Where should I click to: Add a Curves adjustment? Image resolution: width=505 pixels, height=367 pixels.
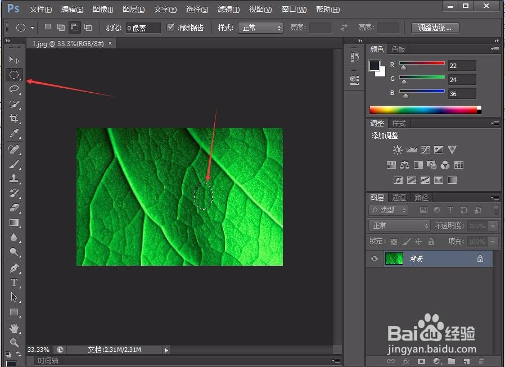(425, 149)
